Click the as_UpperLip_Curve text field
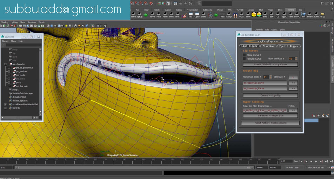This screenshot has width=334, height=179. click(x=265, y=83)
